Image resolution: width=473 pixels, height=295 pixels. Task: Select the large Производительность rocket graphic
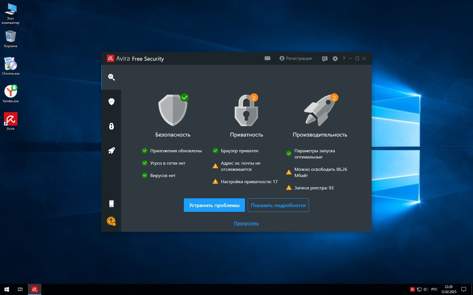coord(320,111)
